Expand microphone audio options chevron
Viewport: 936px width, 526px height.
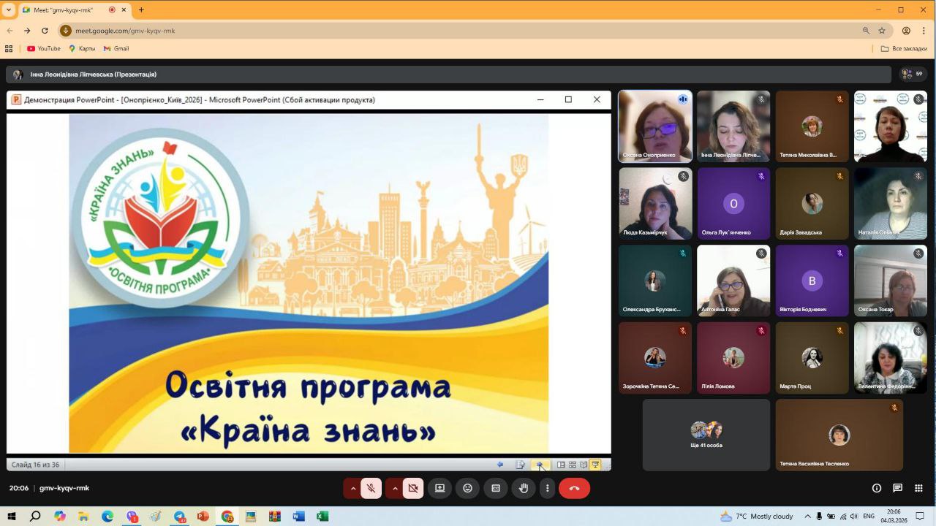point(353,488)
